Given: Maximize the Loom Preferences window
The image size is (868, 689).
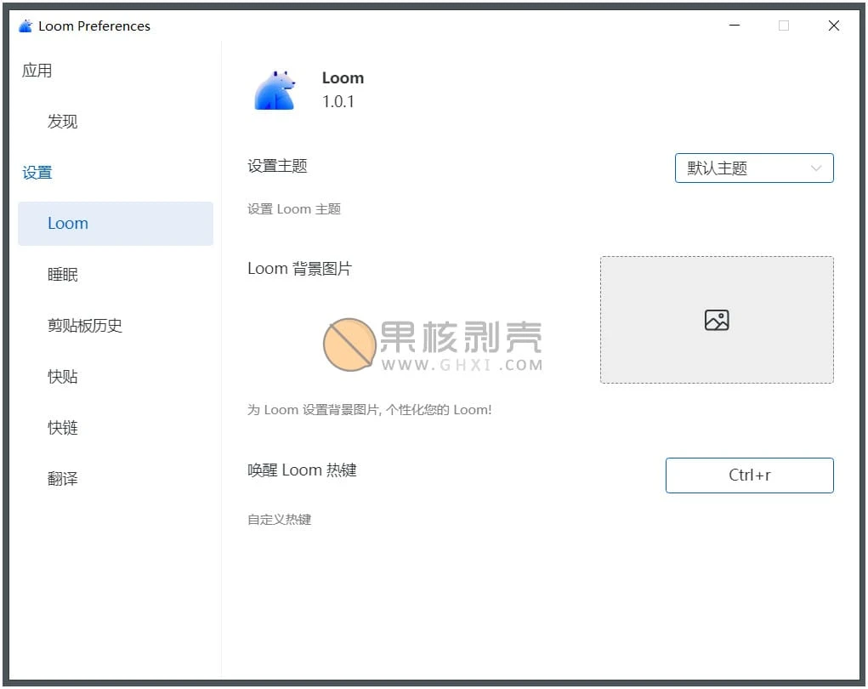Looking at the screenshot, I should pos(783,26).
